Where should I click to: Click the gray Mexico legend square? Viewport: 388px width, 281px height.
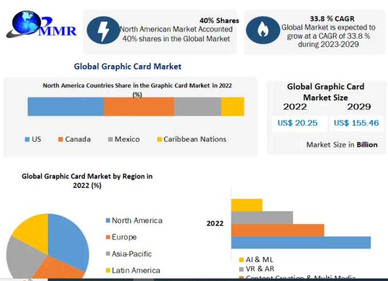click(110, 140)
